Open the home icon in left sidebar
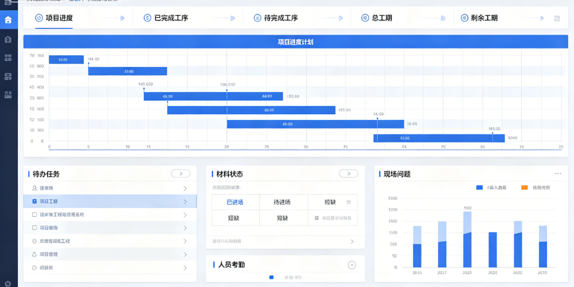This screenshot has height=287, width=574. click(8, 20)
